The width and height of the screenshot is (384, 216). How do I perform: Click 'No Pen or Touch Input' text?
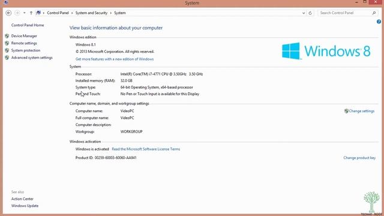(139, 94)
